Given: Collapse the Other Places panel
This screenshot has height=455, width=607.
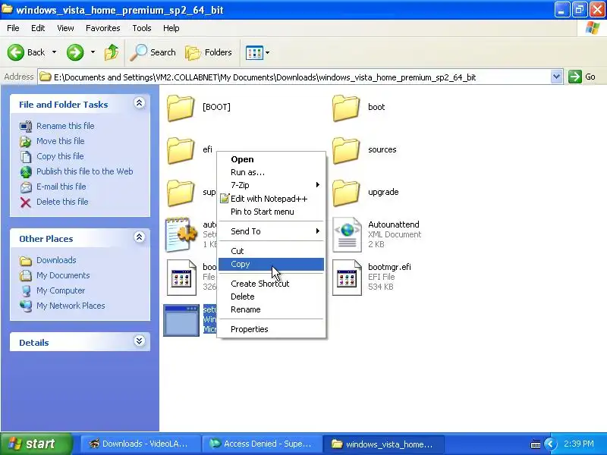Looking at the screenshot, I should [x=140, y=237].
